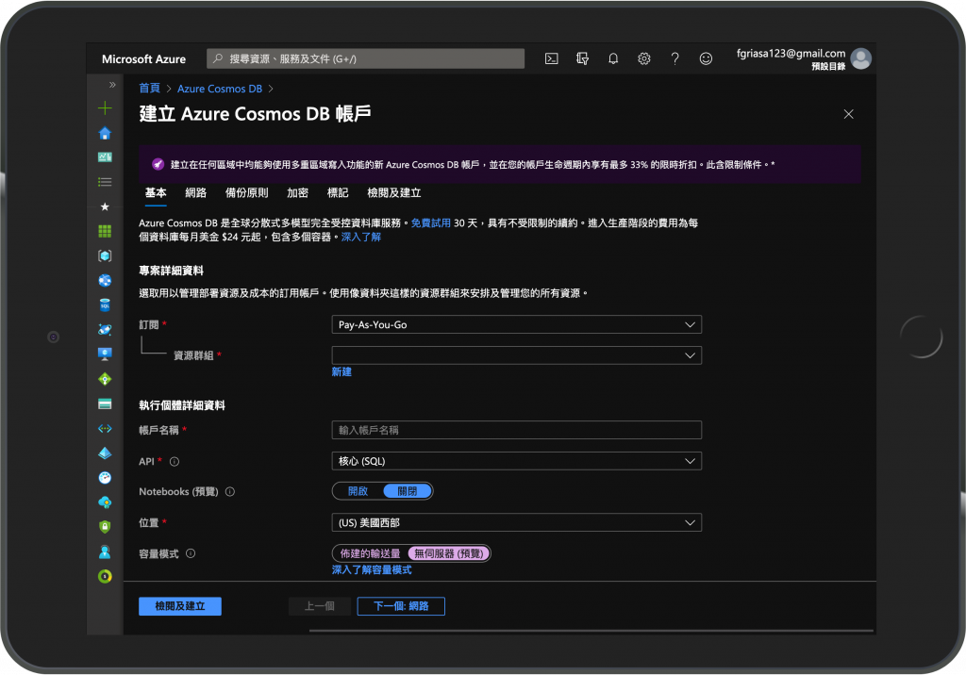This screenshot has width=966, height=675.
Task: Click the 首頁 breadcrumb link
Action: (x=149, y=88)
